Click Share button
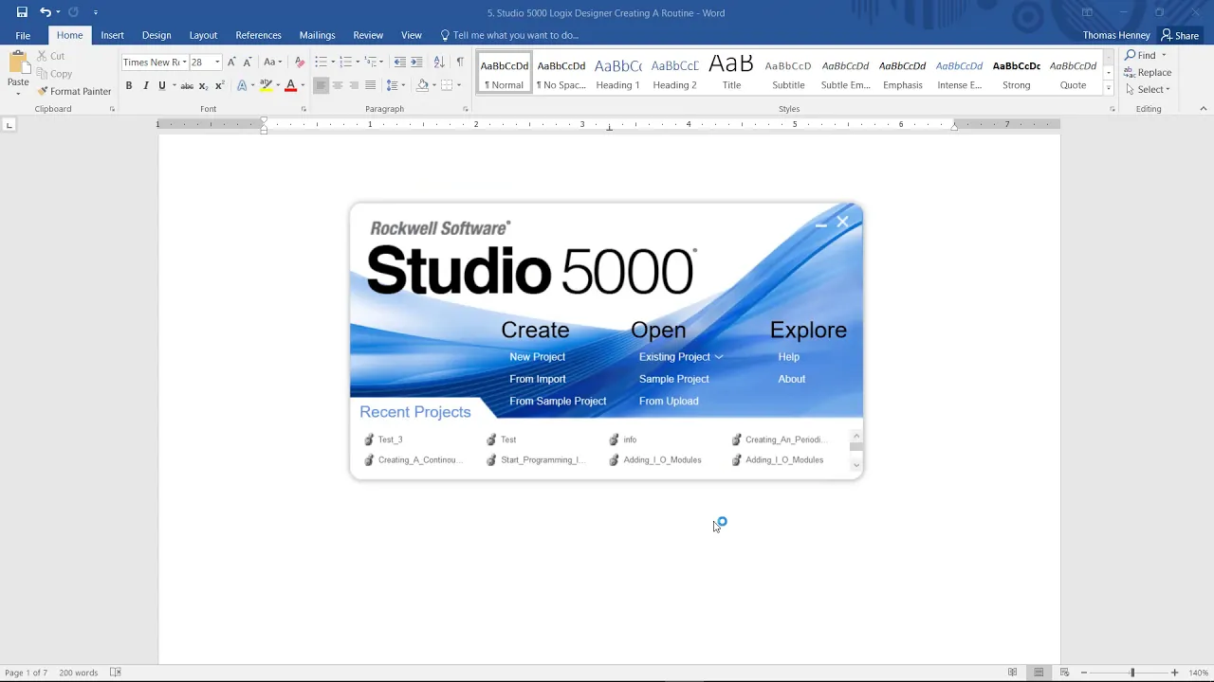 click(1180, 36)
